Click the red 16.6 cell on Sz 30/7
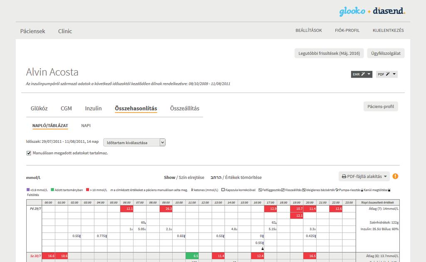Screen dimensions: 426x262 48,256
